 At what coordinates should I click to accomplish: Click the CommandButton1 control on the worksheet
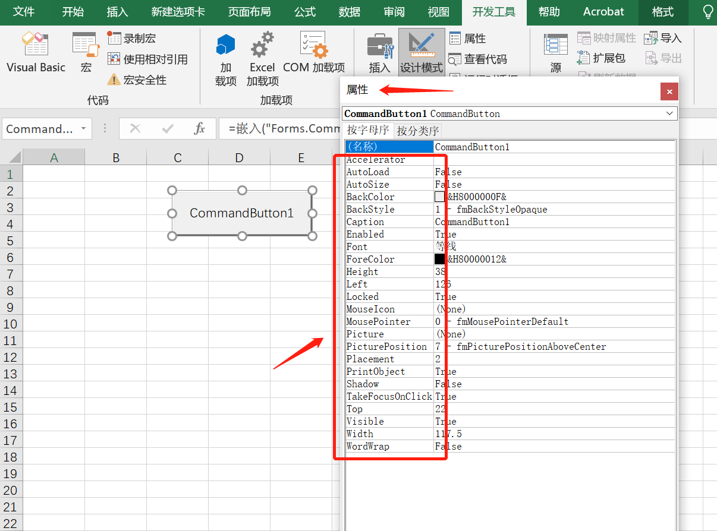pyautogui.click(x=241, y=213)
